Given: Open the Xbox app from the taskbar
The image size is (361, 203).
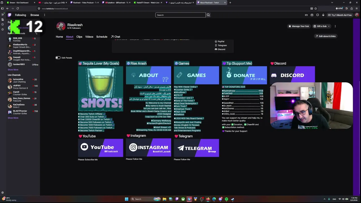Looking at the screenshot, I should pyautogui.click(x=183, y=199).
